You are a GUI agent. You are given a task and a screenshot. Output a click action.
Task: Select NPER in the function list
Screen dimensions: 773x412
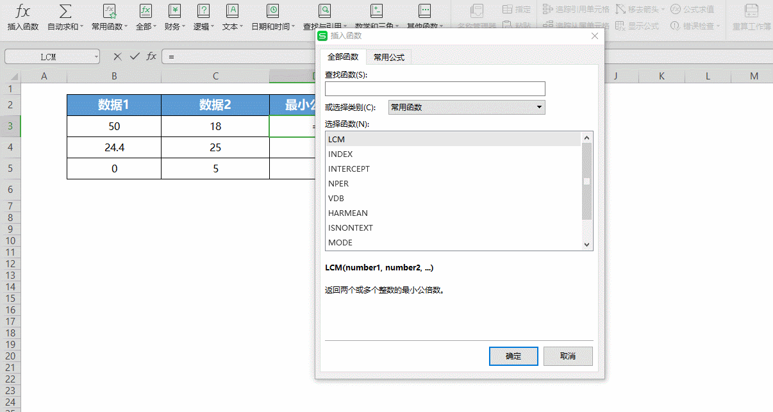453,183
